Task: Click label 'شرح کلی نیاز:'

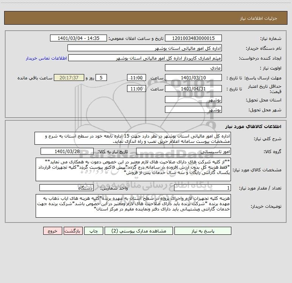Action: tap(267, 139)
